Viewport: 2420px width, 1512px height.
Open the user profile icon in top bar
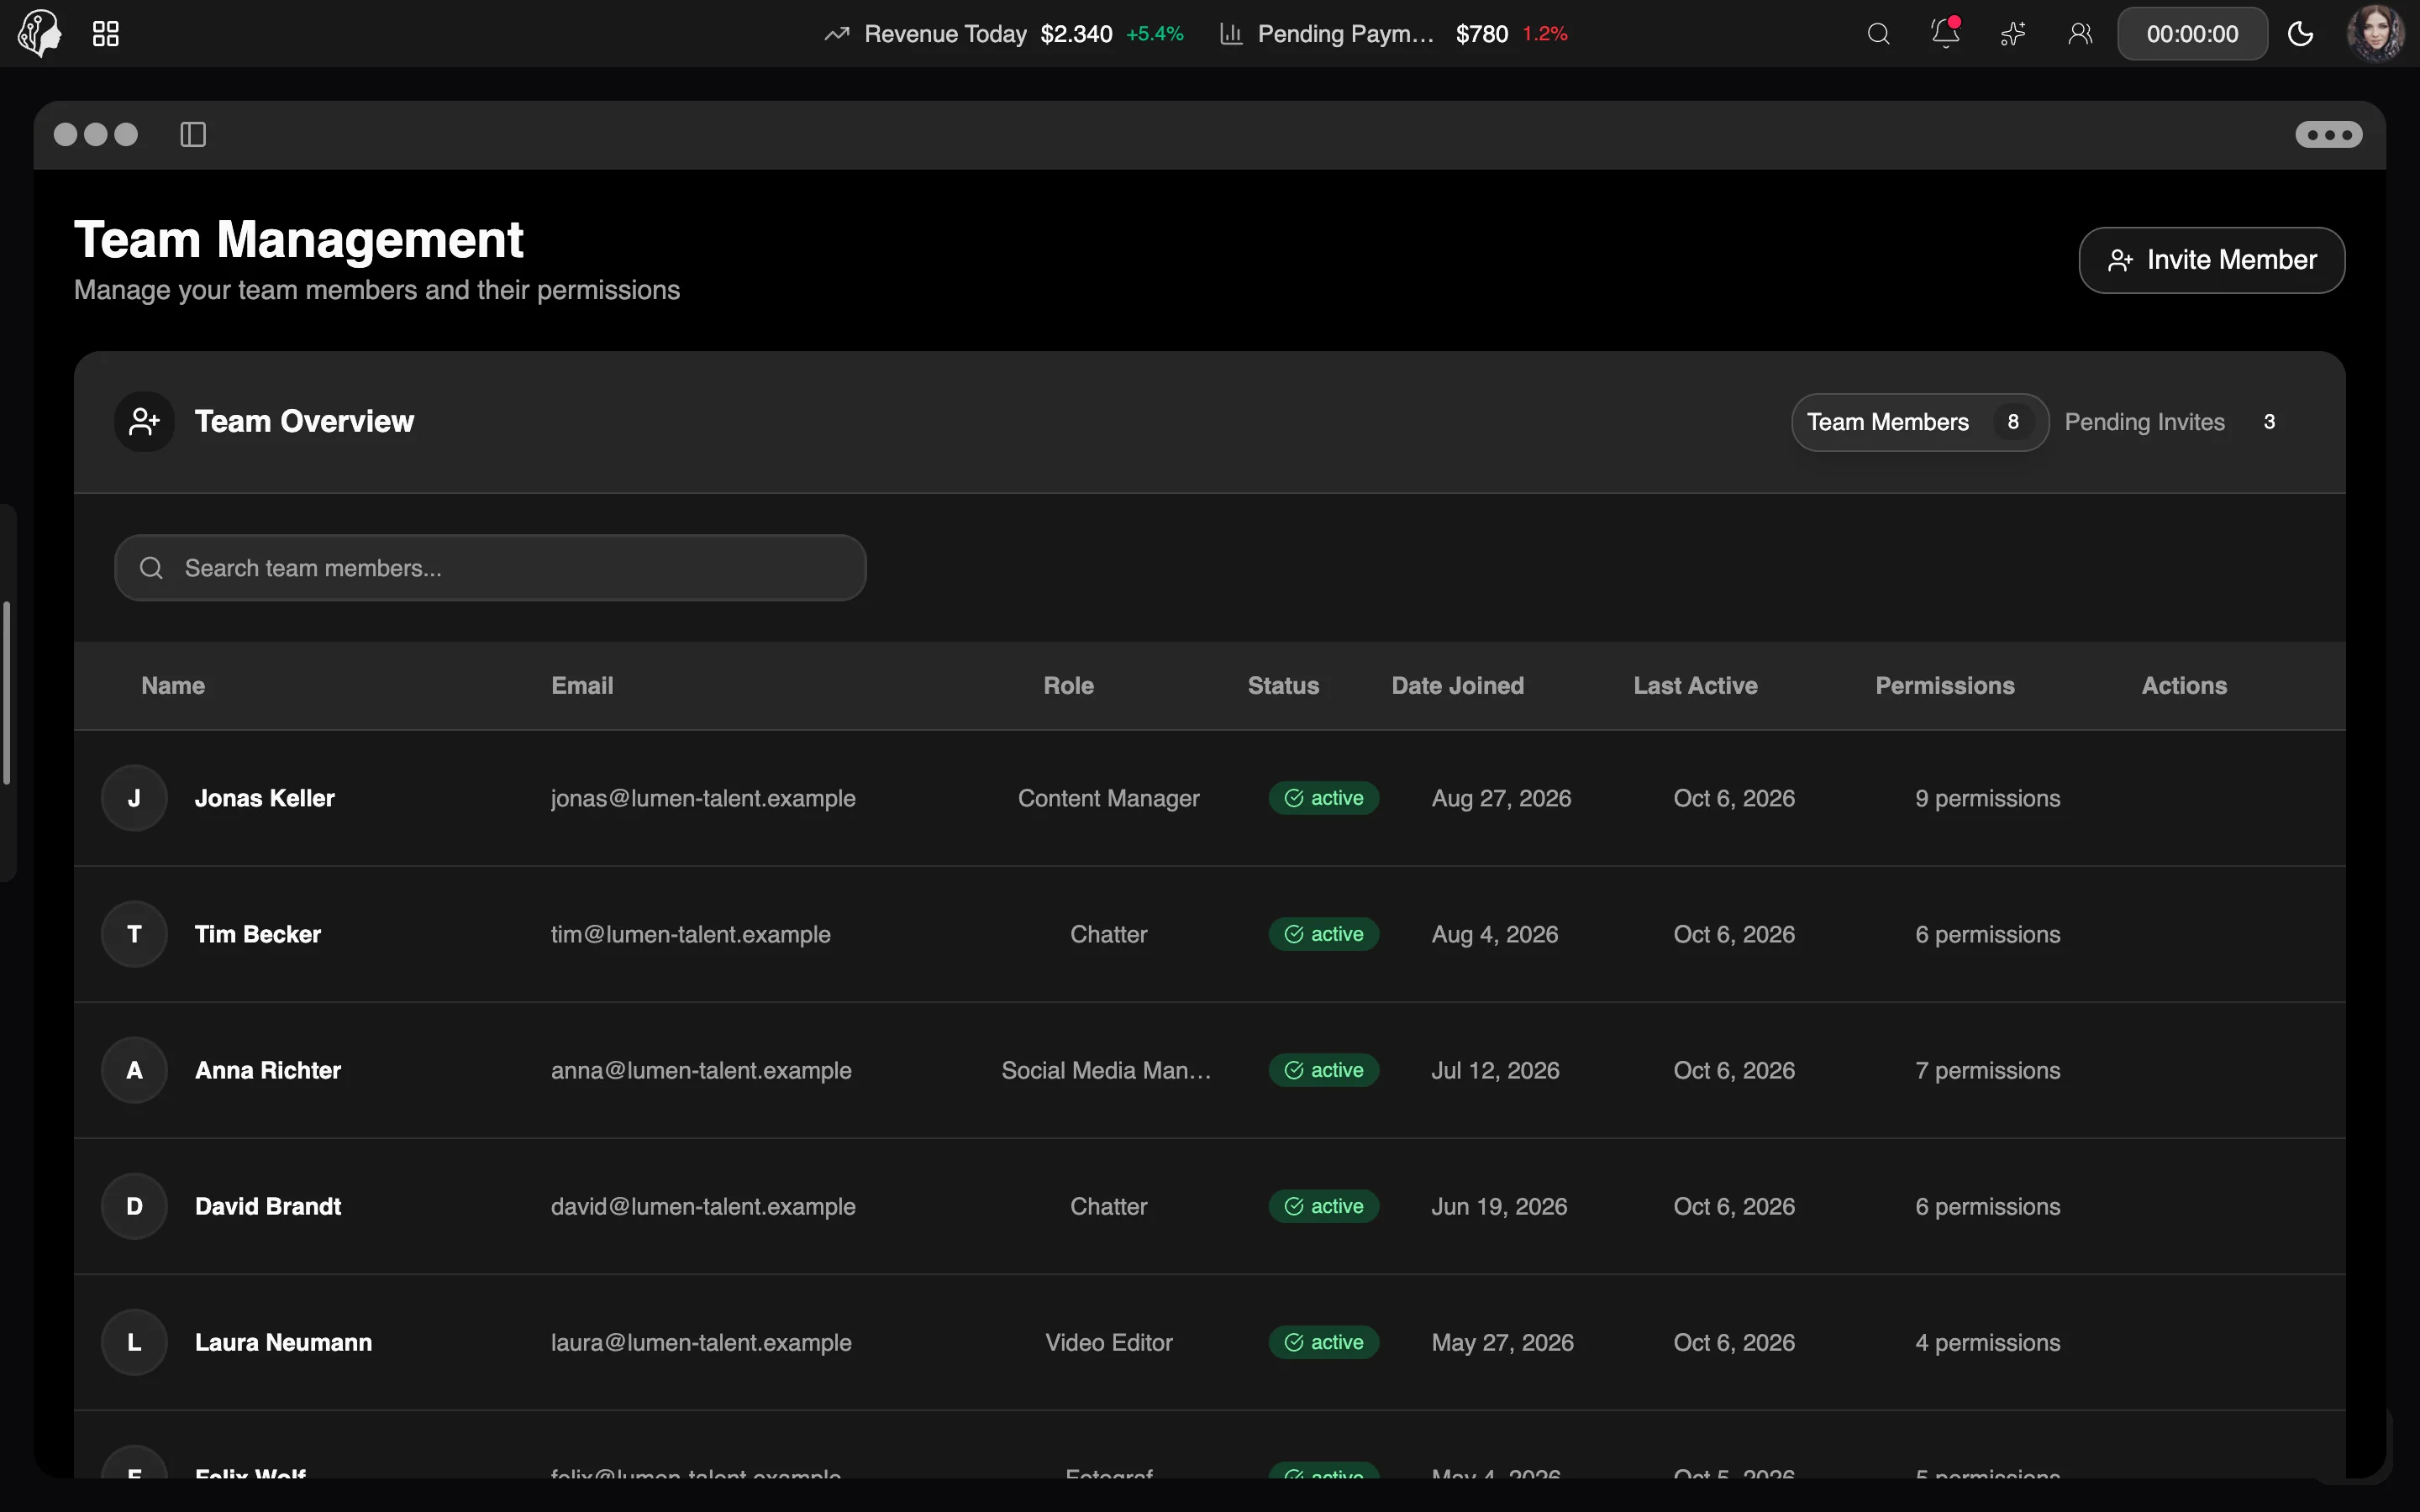2080,34
